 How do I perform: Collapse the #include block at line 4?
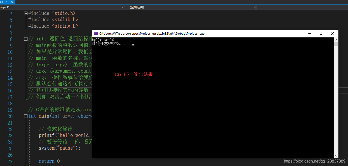25,13
